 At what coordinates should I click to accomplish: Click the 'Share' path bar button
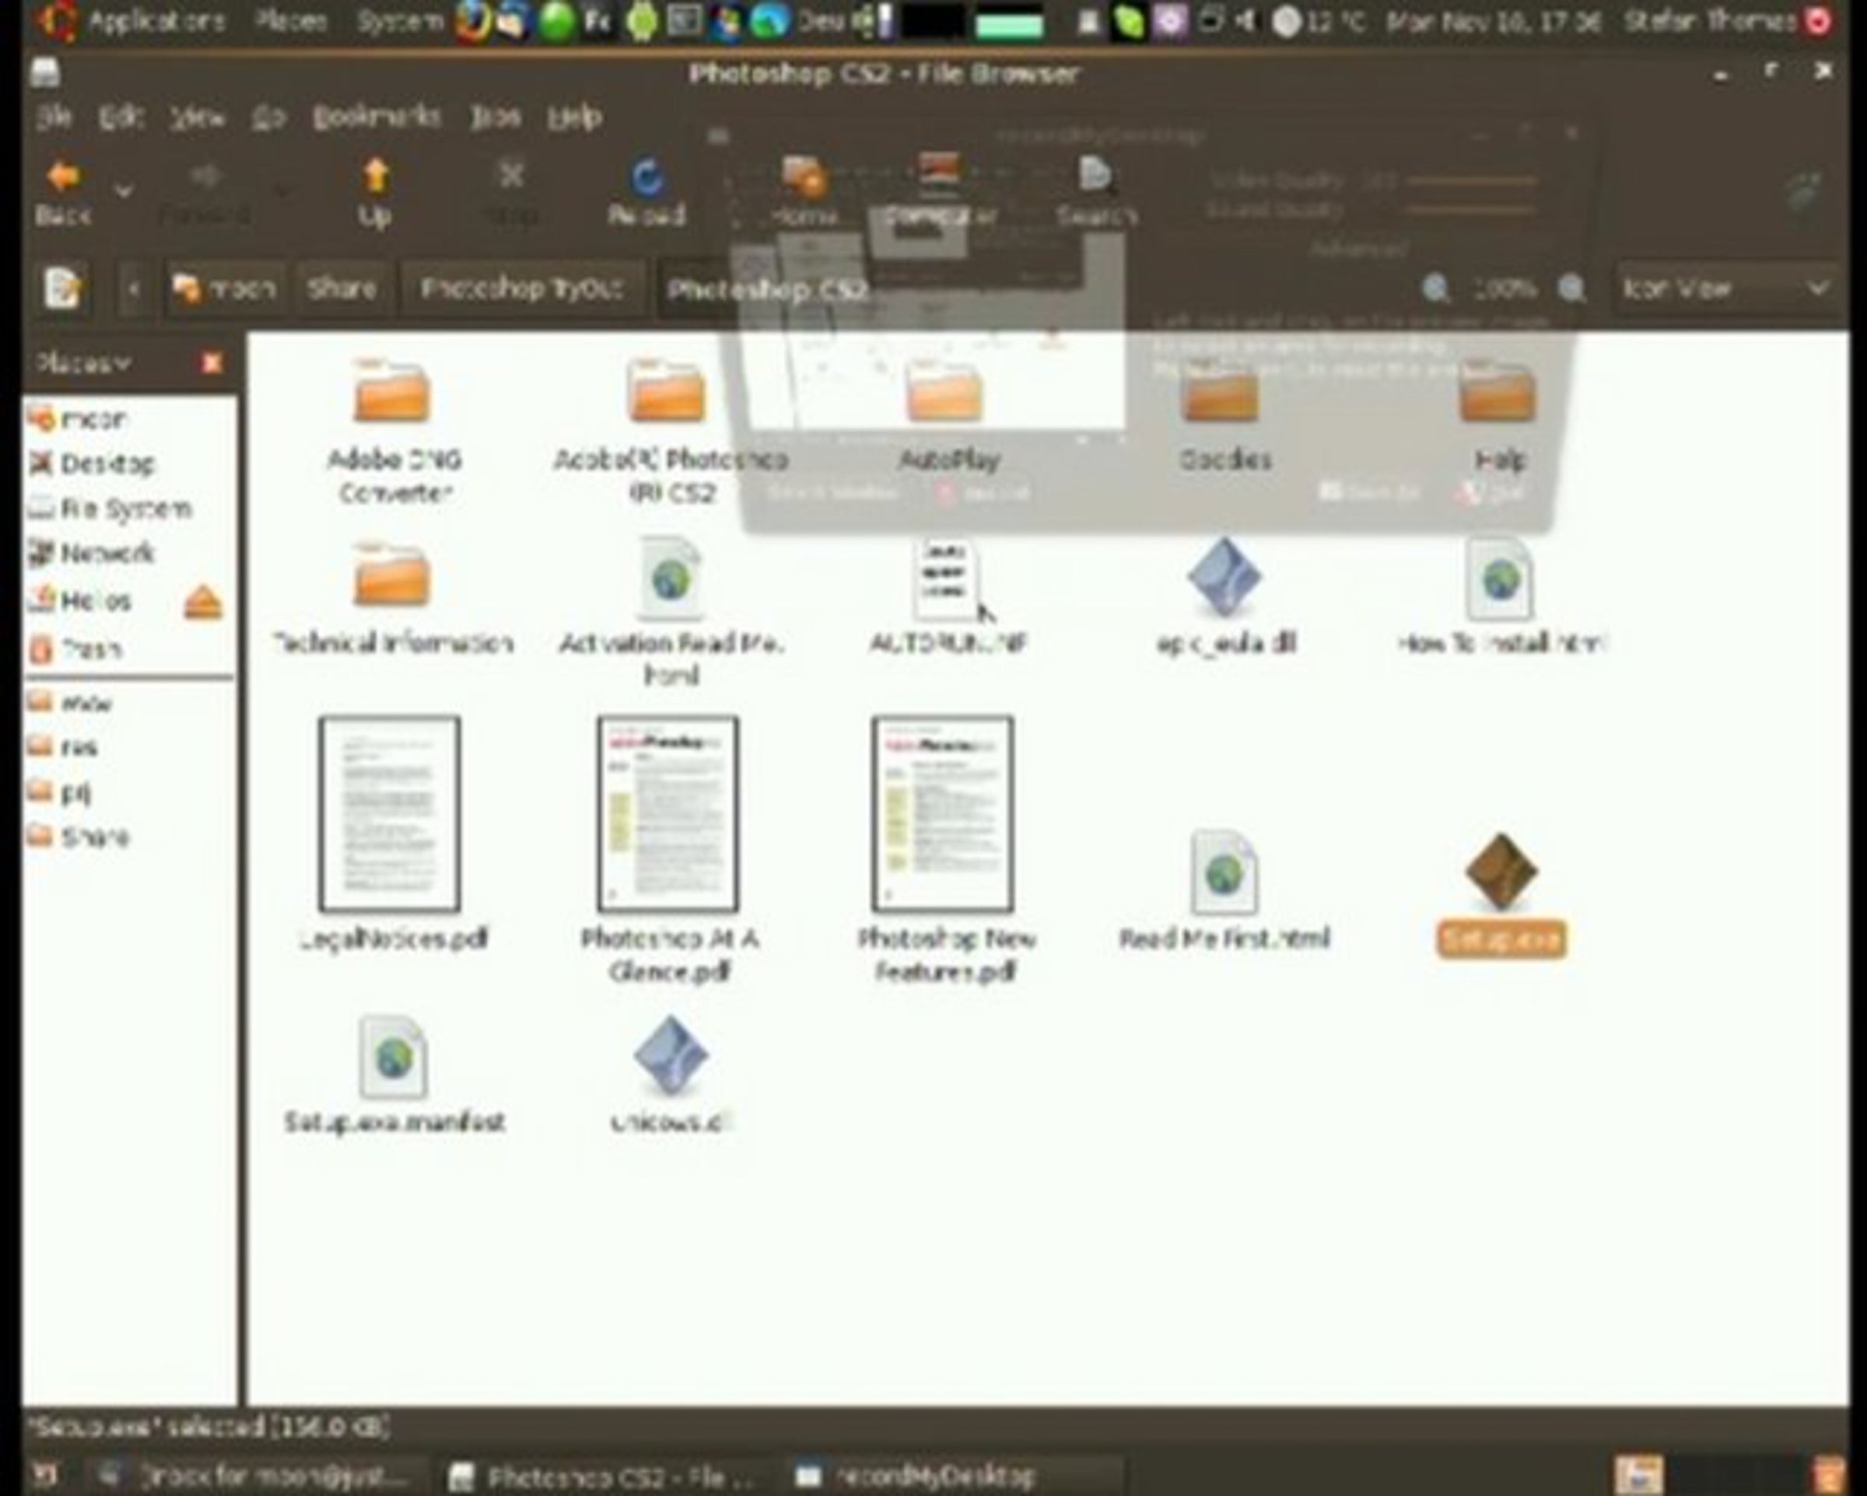click(342, 288)
